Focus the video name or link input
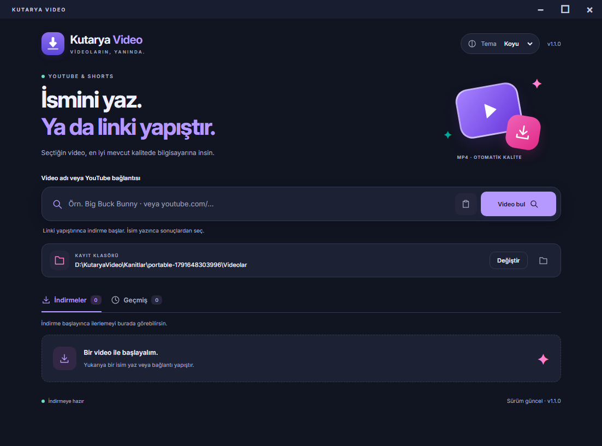 (x=253, y=204)
